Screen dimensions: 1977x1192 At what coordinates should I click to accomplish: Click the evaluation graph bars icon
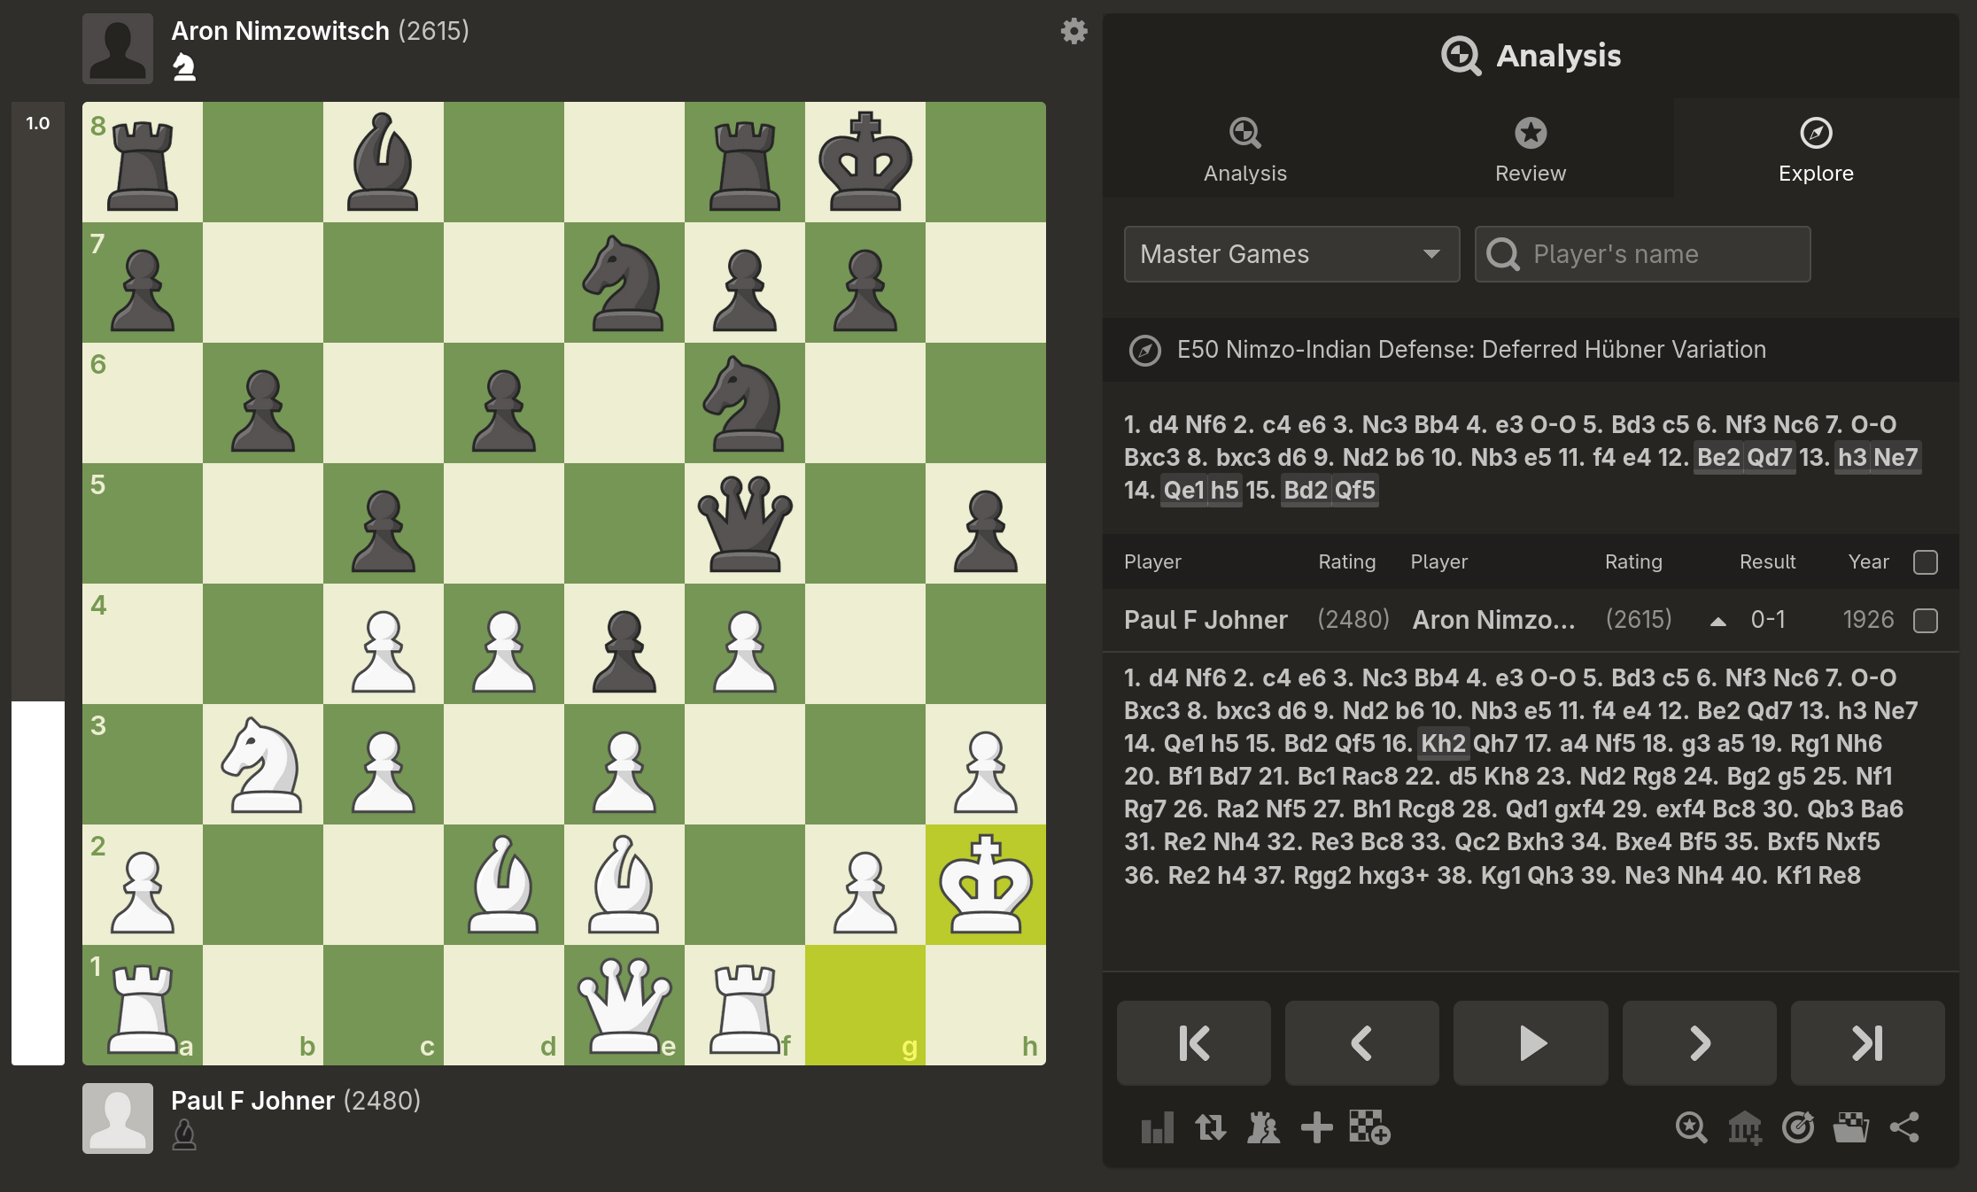click(1158, 1128)
